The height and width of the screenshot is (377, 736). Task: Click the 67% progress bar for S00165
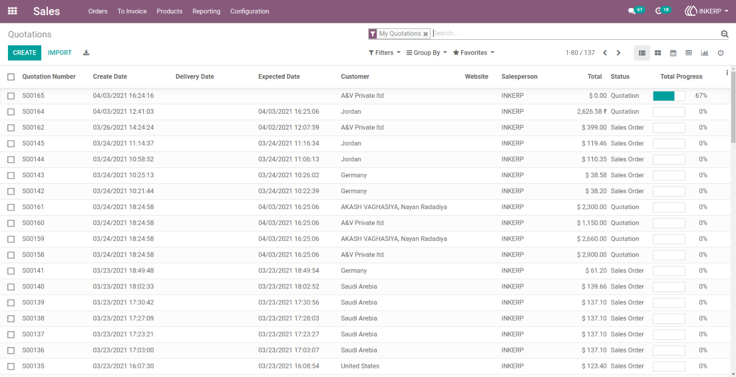[x=669, y=96]
